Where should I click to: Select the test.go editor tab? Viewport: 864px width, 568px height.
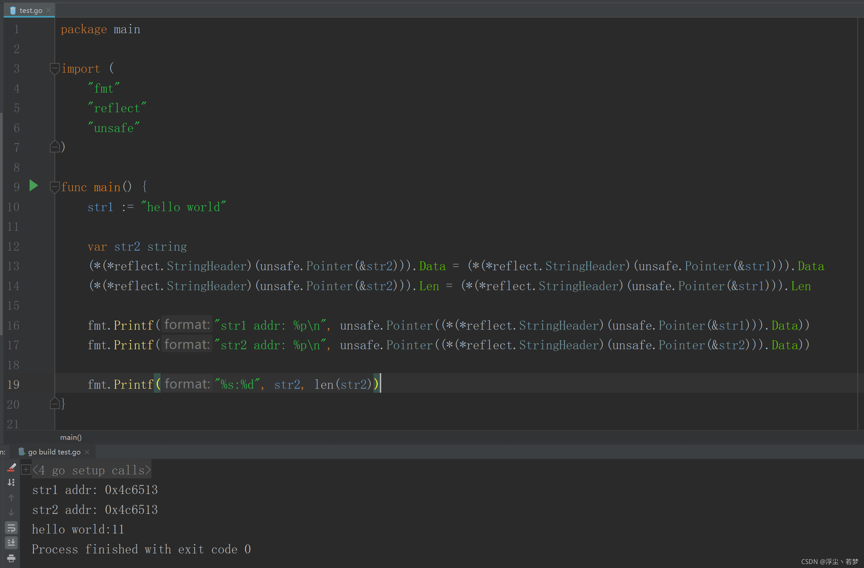[x=31, y=11]
